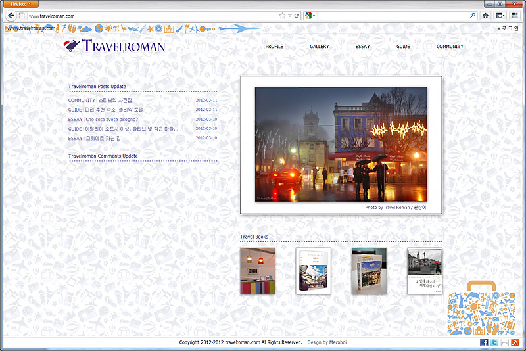
Task: Open the RSS feed icon in footer
Action: (x=515, y=342)
